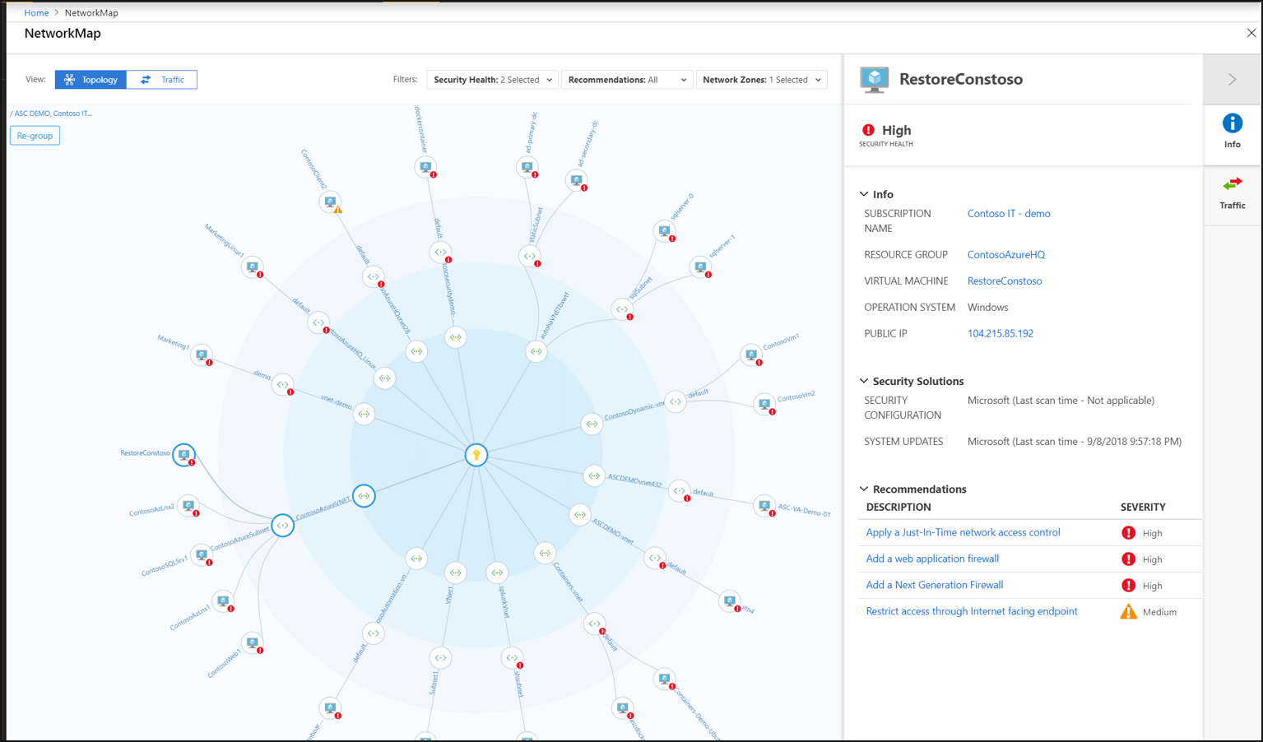Collapse the Info section
The image size is (1263, 742).
pos(864,194)
